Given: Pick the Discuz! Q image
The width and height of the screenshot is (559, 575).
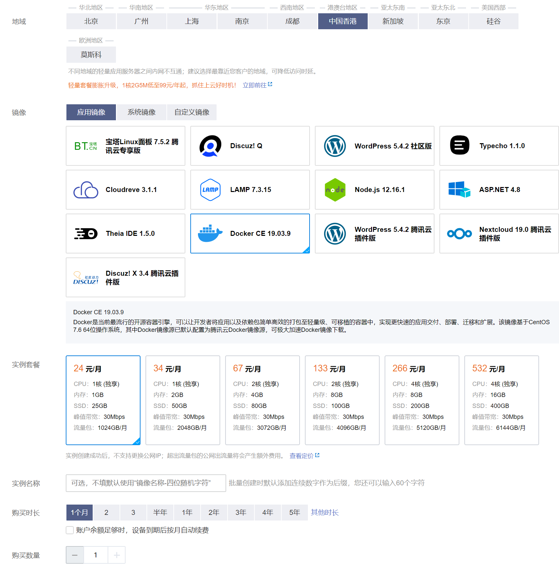Looking at the screenshot, I should pyautogui.click(x=250, y=146).
